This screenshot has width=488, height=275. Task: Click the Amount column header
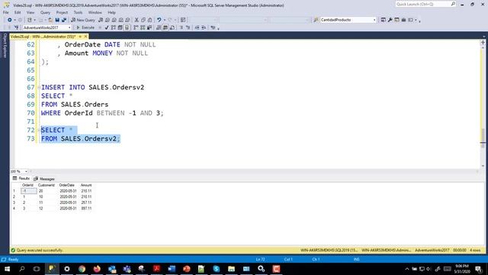(x=86, y=185)
